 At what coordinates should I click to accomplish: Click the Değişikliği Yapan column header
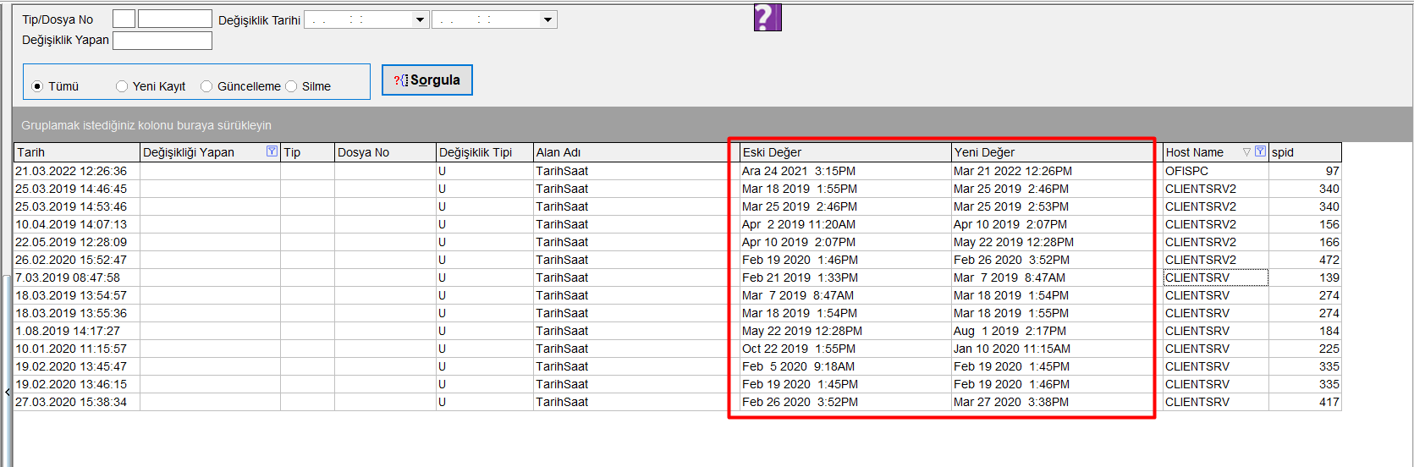[211, 152]
